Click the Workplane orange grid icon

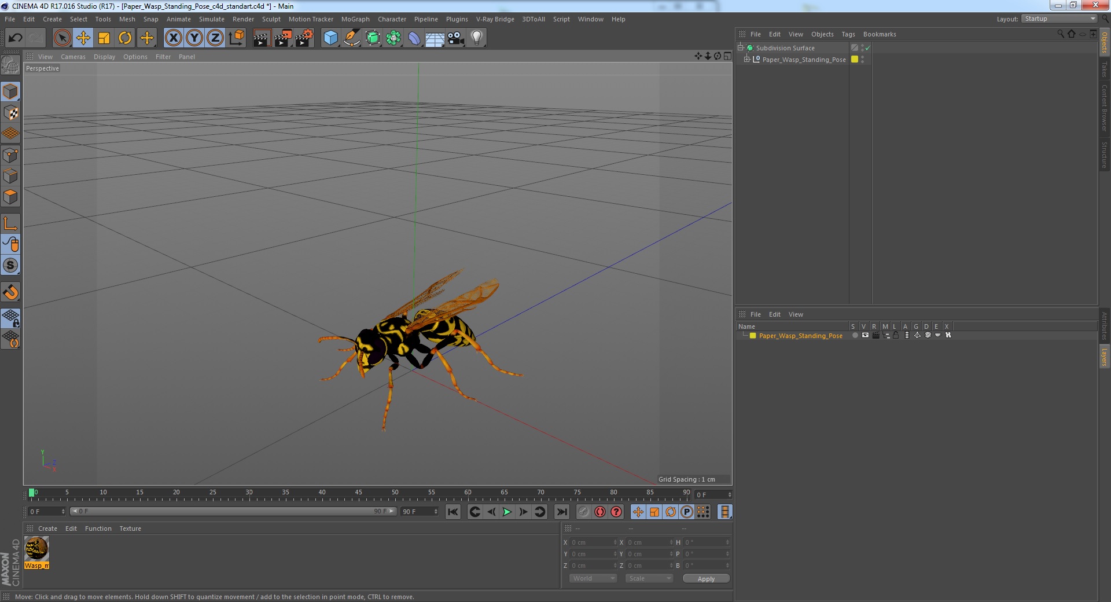(10, 134)
